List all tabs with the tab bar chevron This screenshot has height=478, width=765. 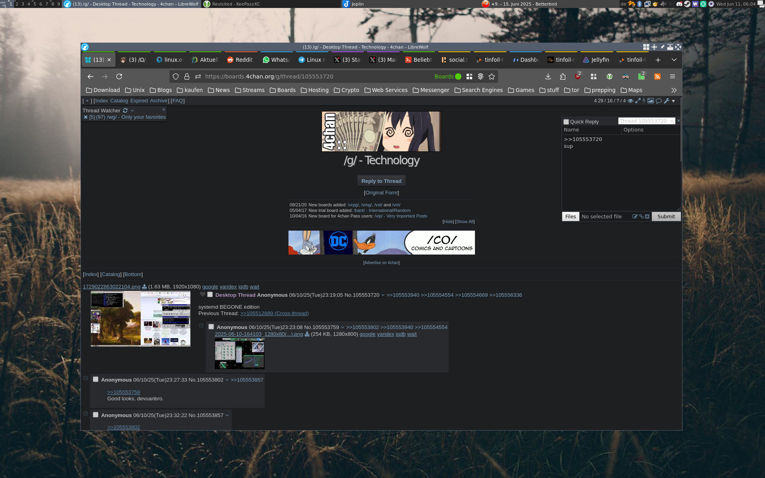point(674,60)
